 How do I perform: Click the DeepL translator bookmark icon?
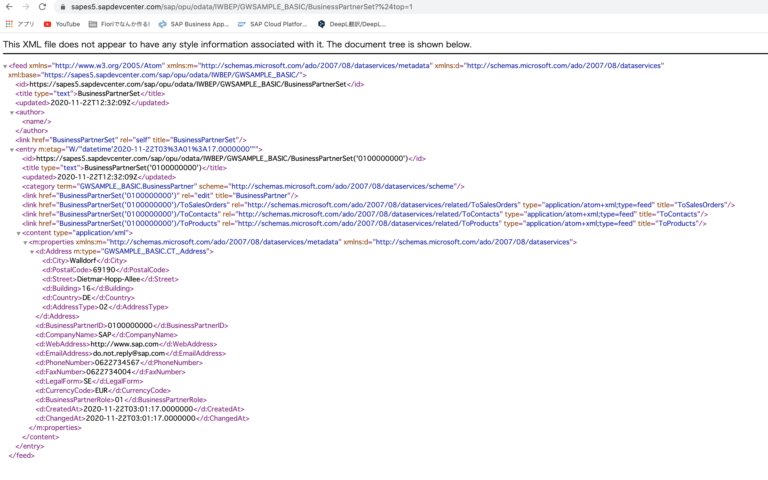pos(321,24)
